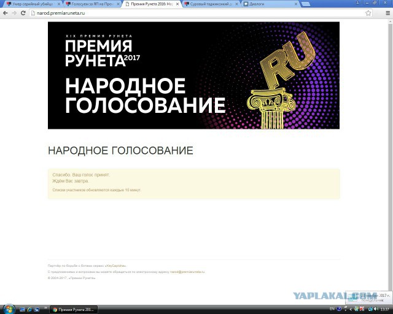Click the '© 2004-2017, «Премии Рунета»' copyright text

[71, 278]
